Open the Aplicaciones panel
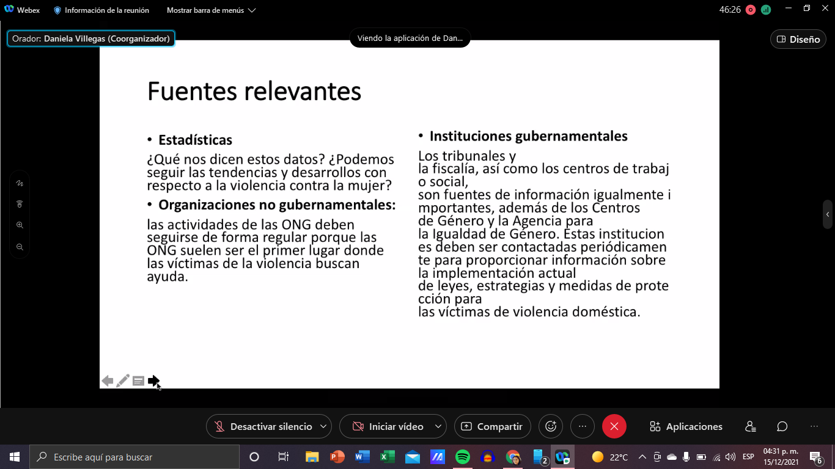 click(686, 426)
